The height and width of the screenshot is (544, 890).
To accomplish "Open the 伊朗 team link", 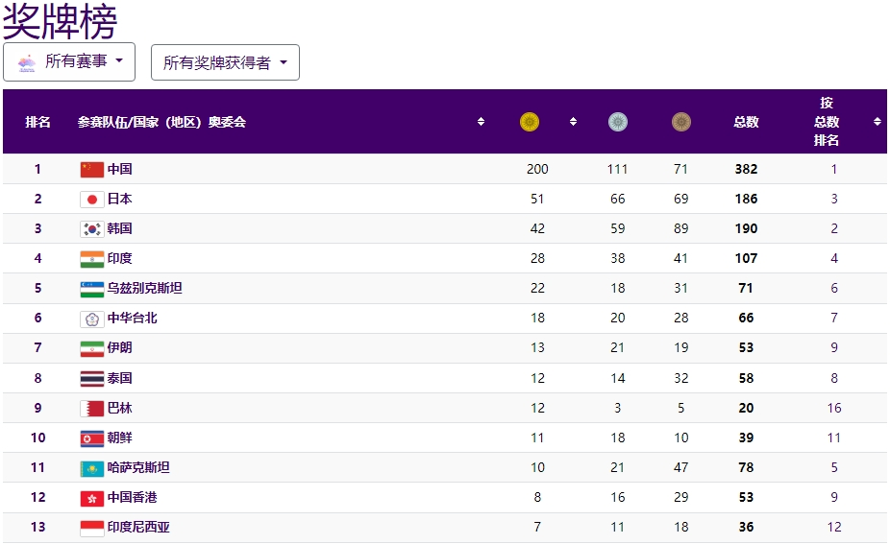I will pyautogui.click(x=119, y=348).
